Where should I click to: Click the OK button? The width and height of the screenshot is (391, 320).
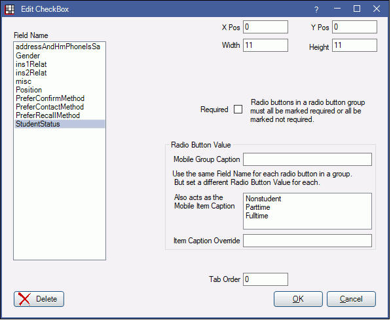[x=298, y=299]
